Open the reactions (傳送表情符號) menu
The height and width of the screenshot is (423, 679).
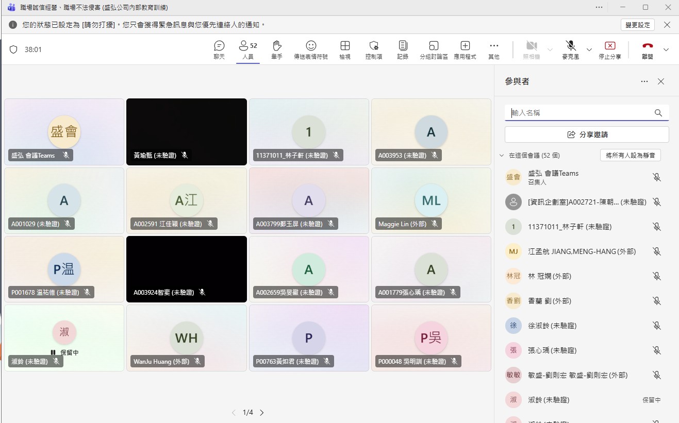(311, 49)
